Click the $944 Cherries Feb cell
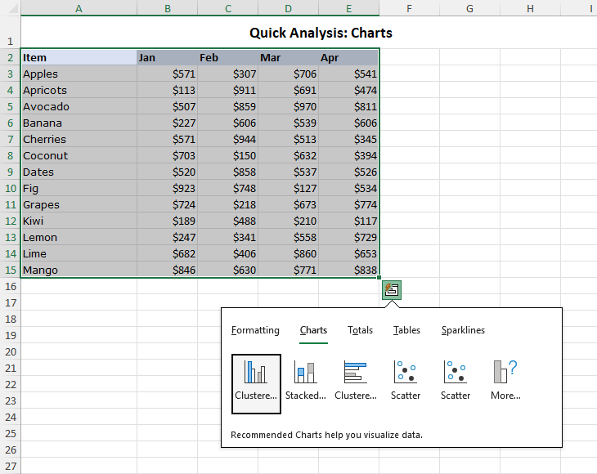 227,139
